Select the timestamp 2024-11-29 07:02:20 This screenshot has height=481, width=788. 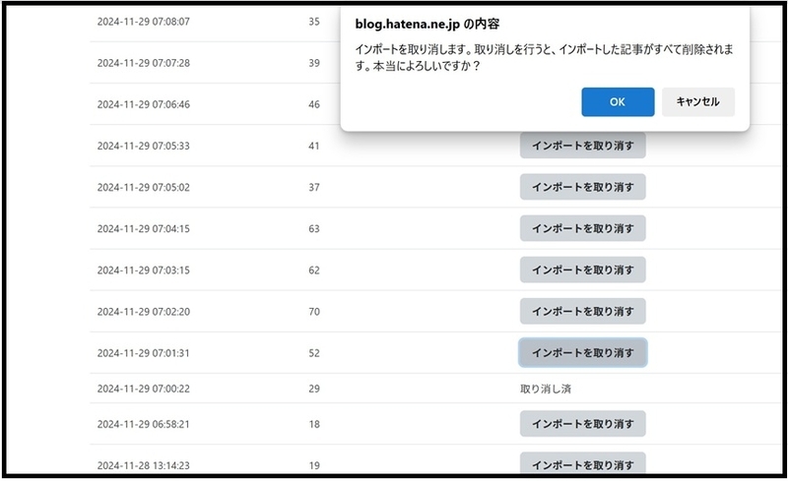click(143, 311)
